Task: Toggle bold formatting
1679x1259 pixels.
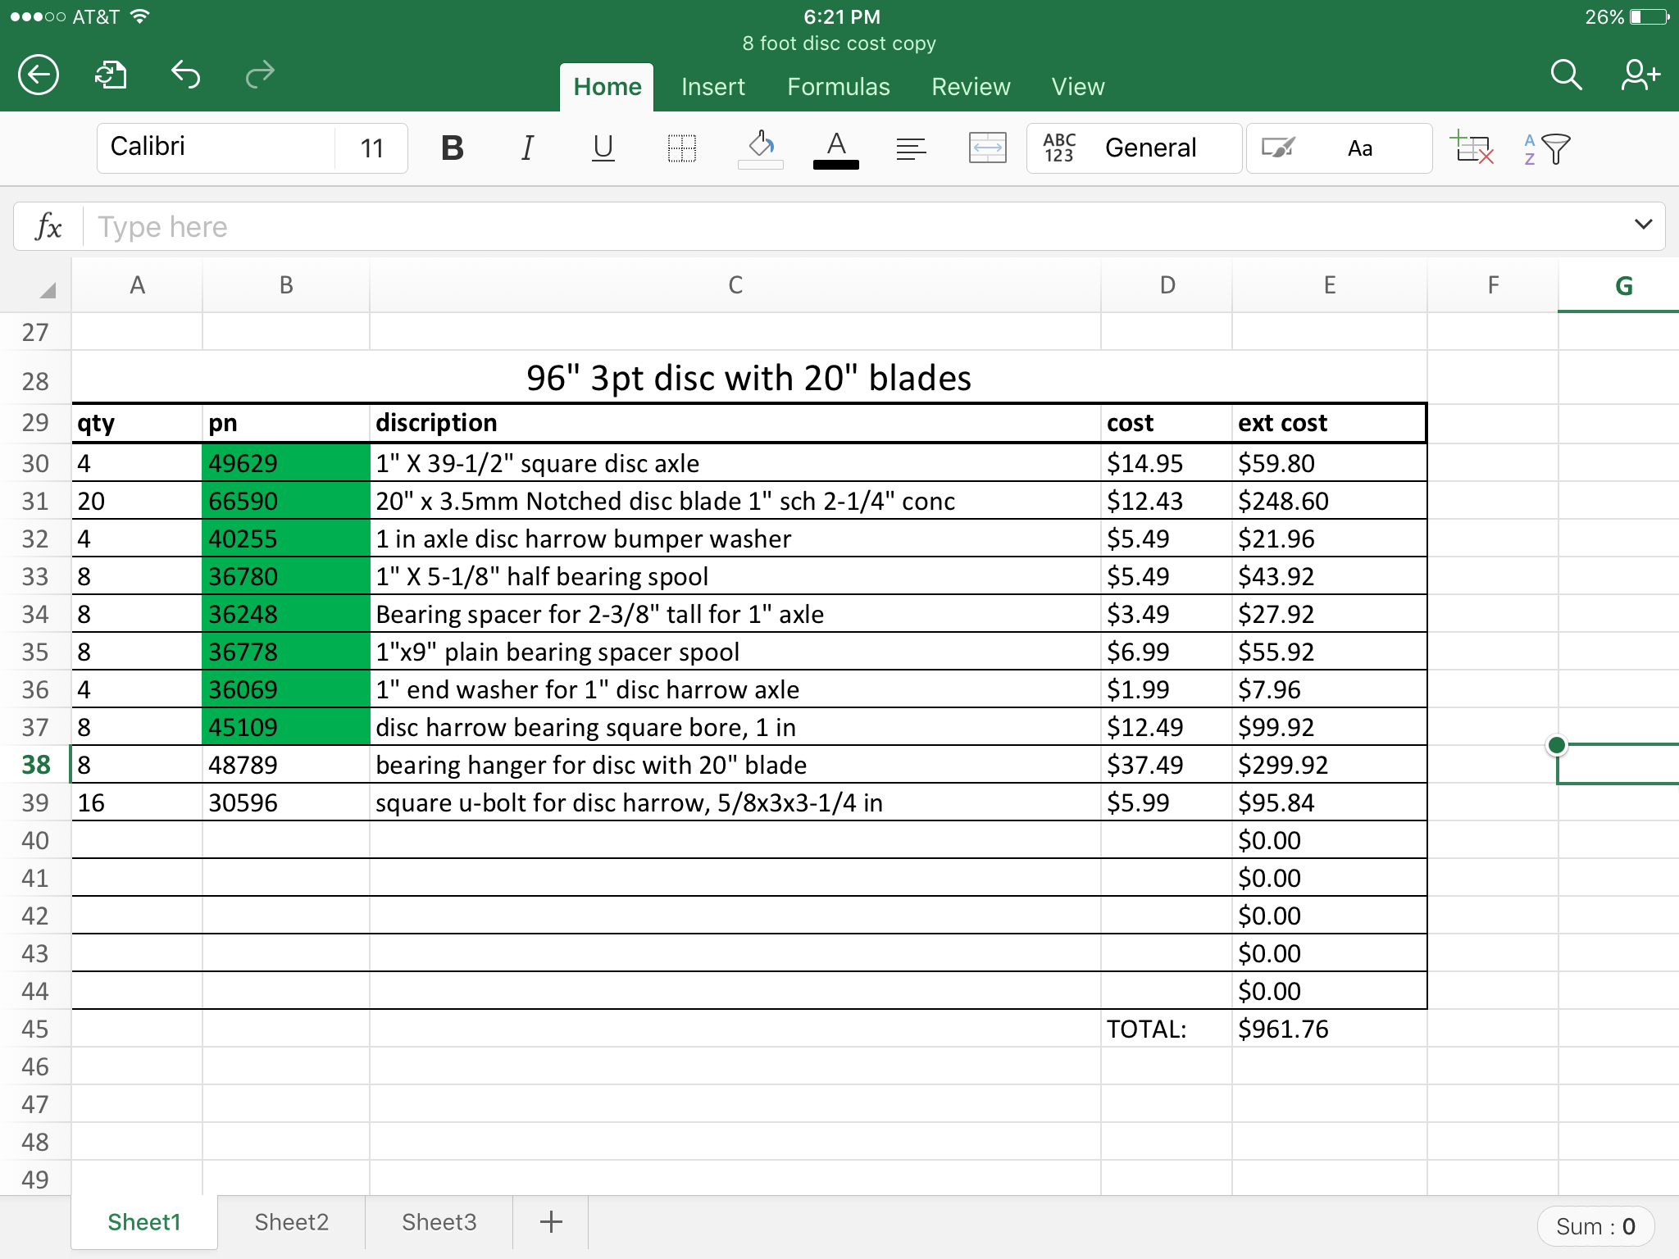Action: point(452,148)
